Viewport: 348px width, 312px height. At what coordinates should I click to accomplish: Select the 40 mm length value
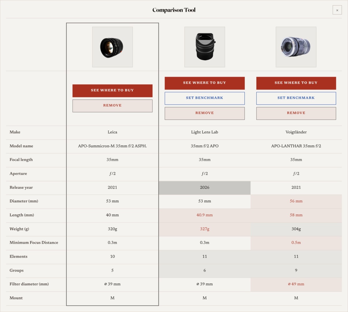click(112, 215)
